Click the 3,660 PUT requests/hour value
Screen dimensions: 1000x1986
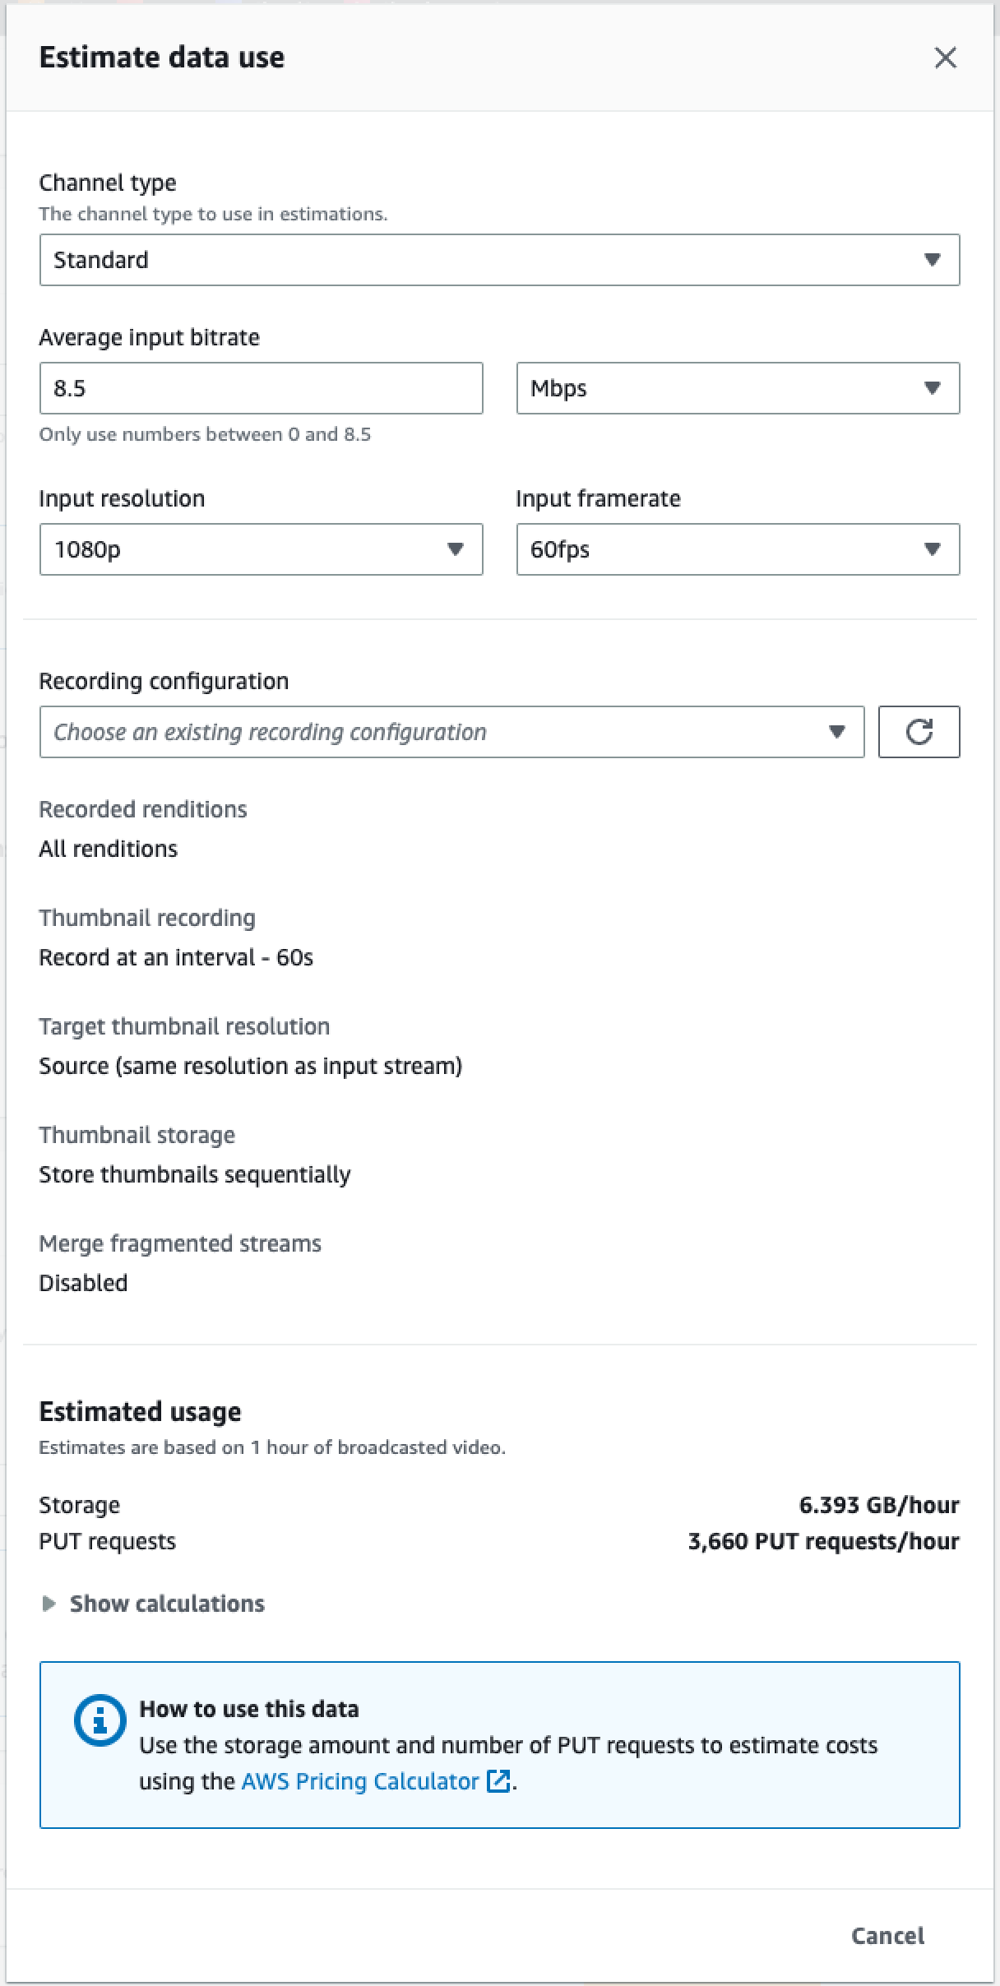pyautogui.click(x=823, y=1541)
